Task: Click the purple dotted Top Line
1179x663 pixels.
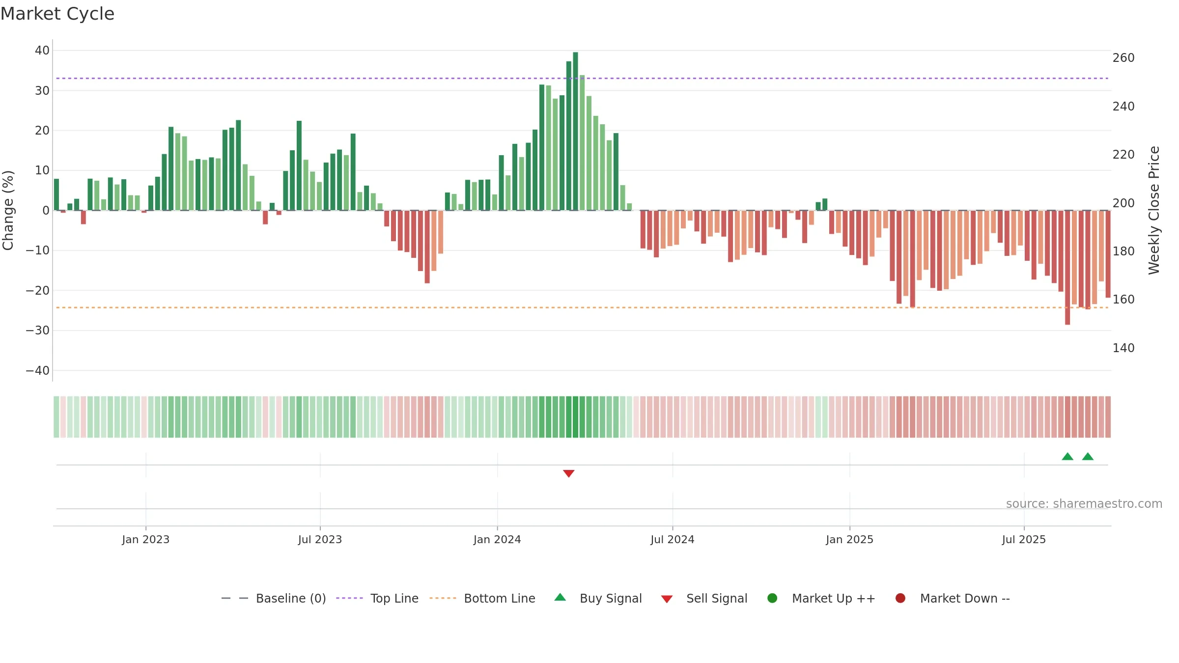Action: (582, 78)
